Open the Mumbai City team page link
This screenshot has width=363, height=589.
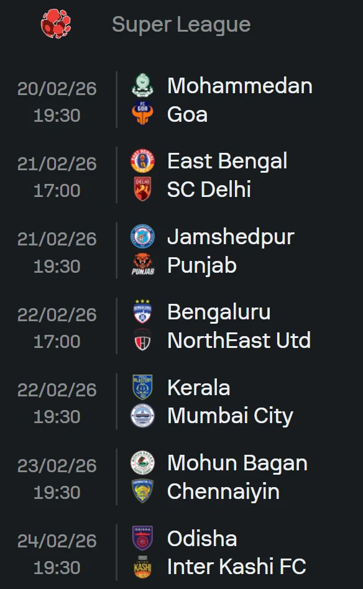tap(231, 415)
